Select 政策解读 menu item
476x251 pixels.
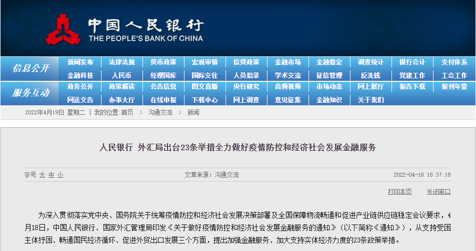tap(121, 87)
